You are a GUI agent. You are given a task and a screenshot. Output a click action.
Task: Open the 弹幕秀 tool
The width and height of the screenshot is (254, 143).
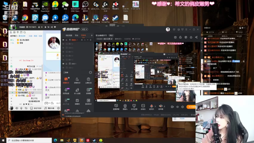click(77, 102)
